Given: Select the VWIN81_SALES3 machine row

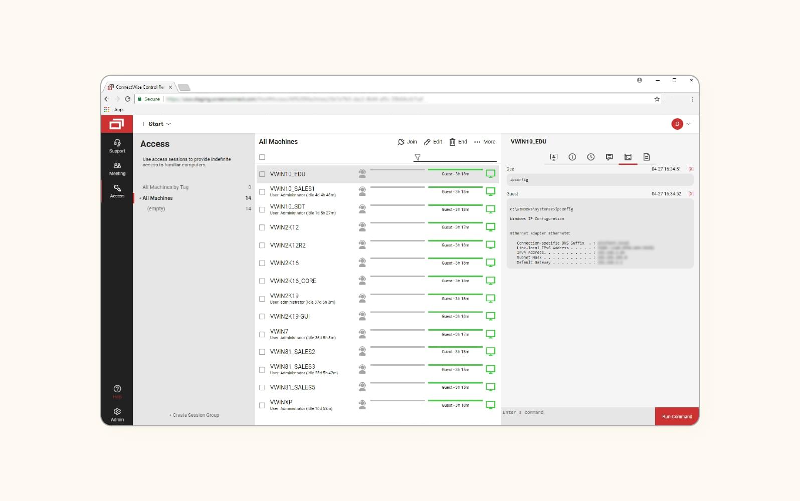Looking at the screenshot, I should pos(377,369).
